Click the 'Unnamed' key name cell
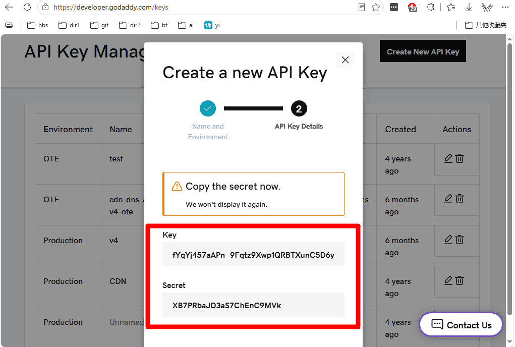515x347 pixels. 127,322
